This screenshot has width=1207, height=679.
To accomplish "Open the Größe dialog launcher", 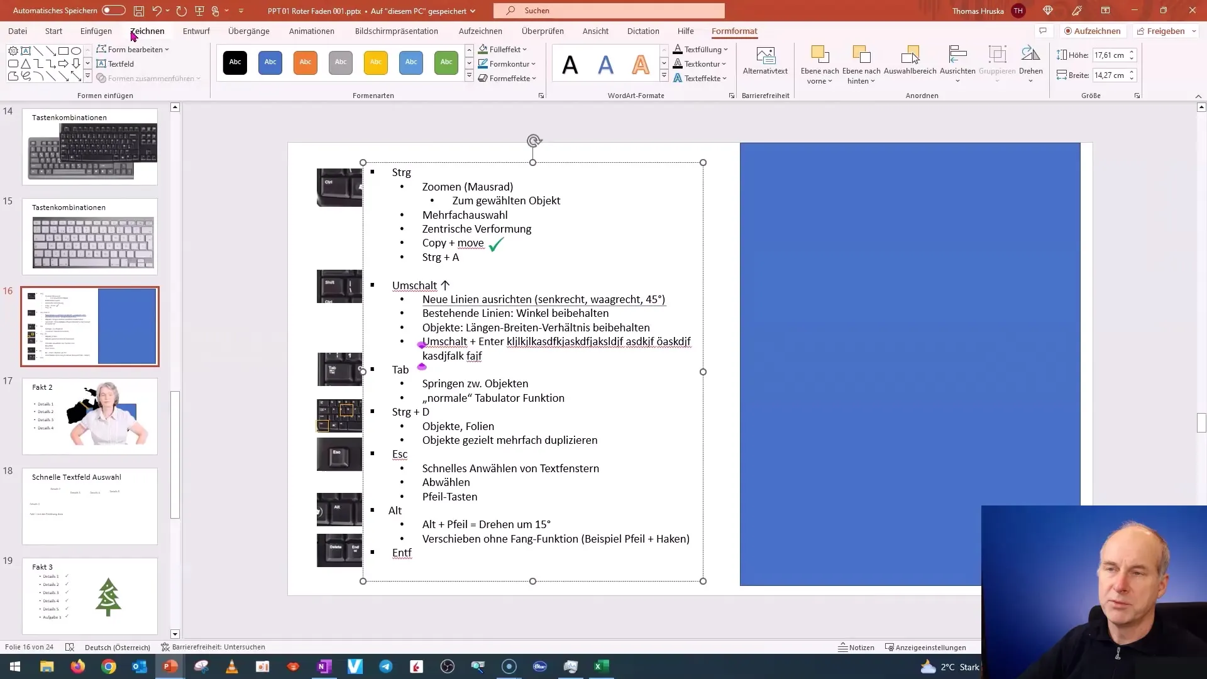I will pyautogui.click(x=1137, y=96).
